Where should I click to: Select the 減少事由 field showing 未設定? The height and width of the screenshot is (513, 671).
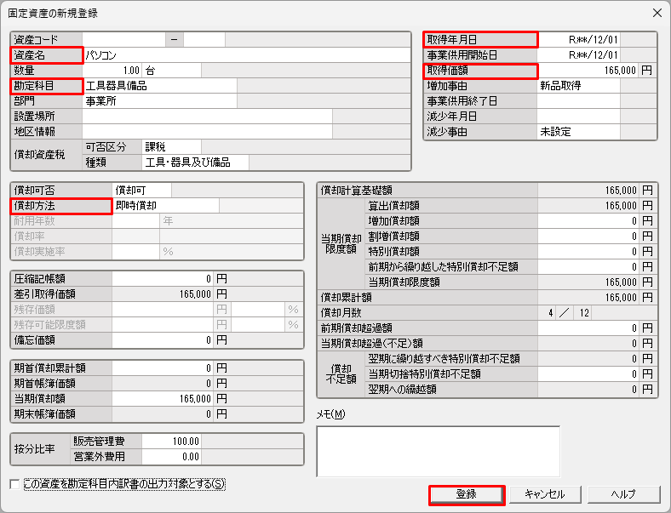point(579,132)
